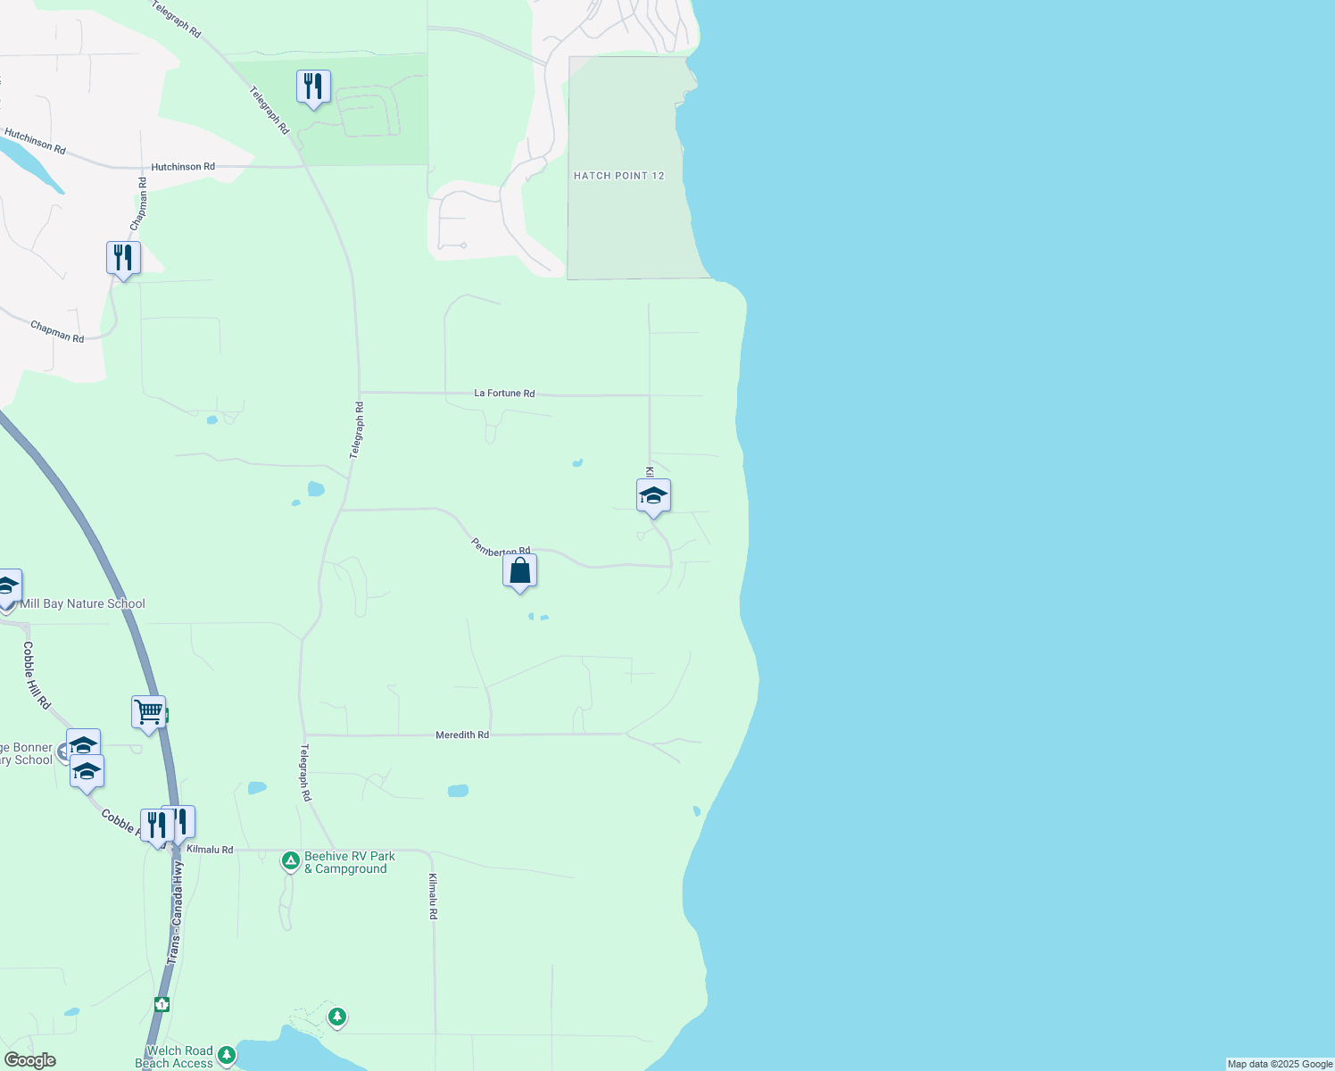Open the Mill Bay Nature School marker icon
1335x1071 pixels.
pyautogui.click(x=7, y=586)
